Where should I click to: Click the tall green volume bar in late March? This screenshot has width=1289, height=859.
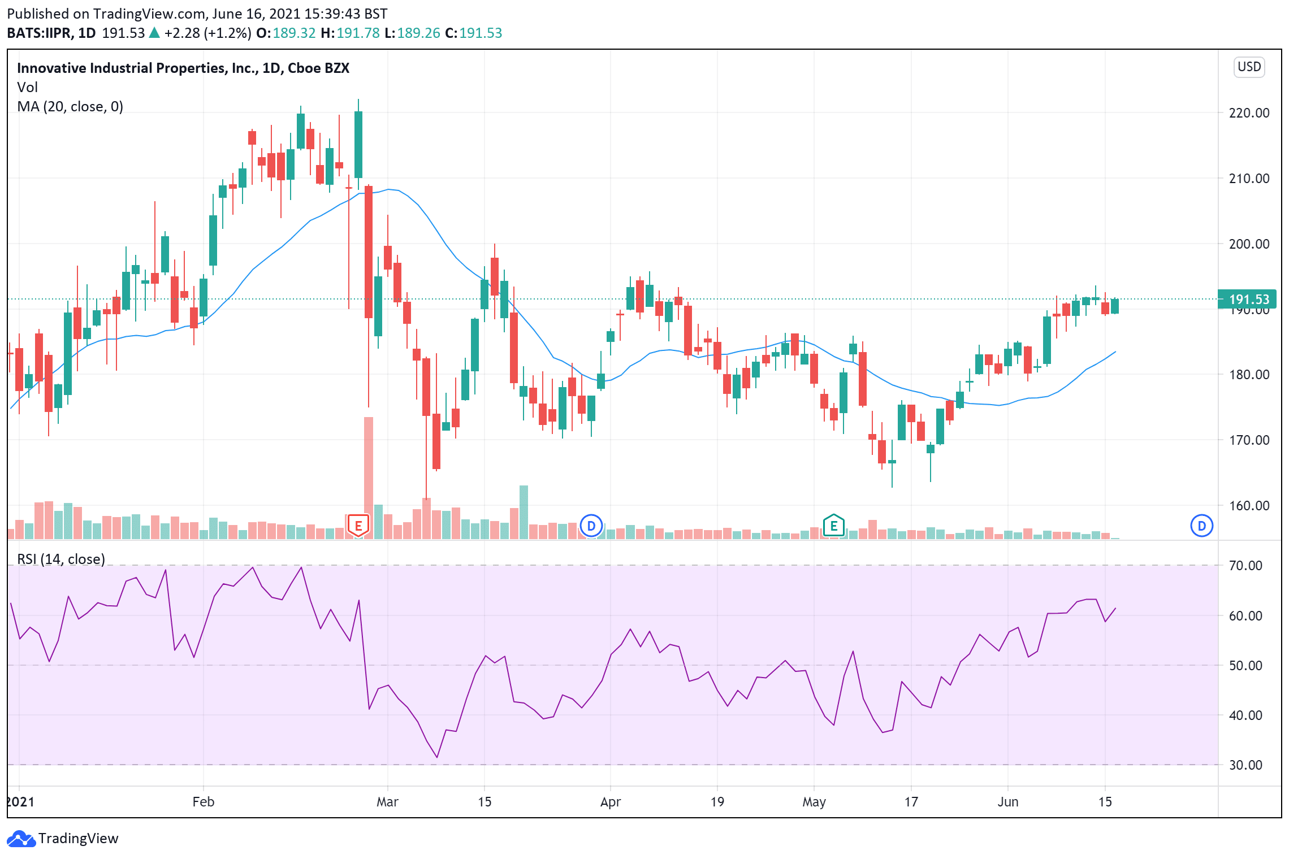tap(524, 512)
